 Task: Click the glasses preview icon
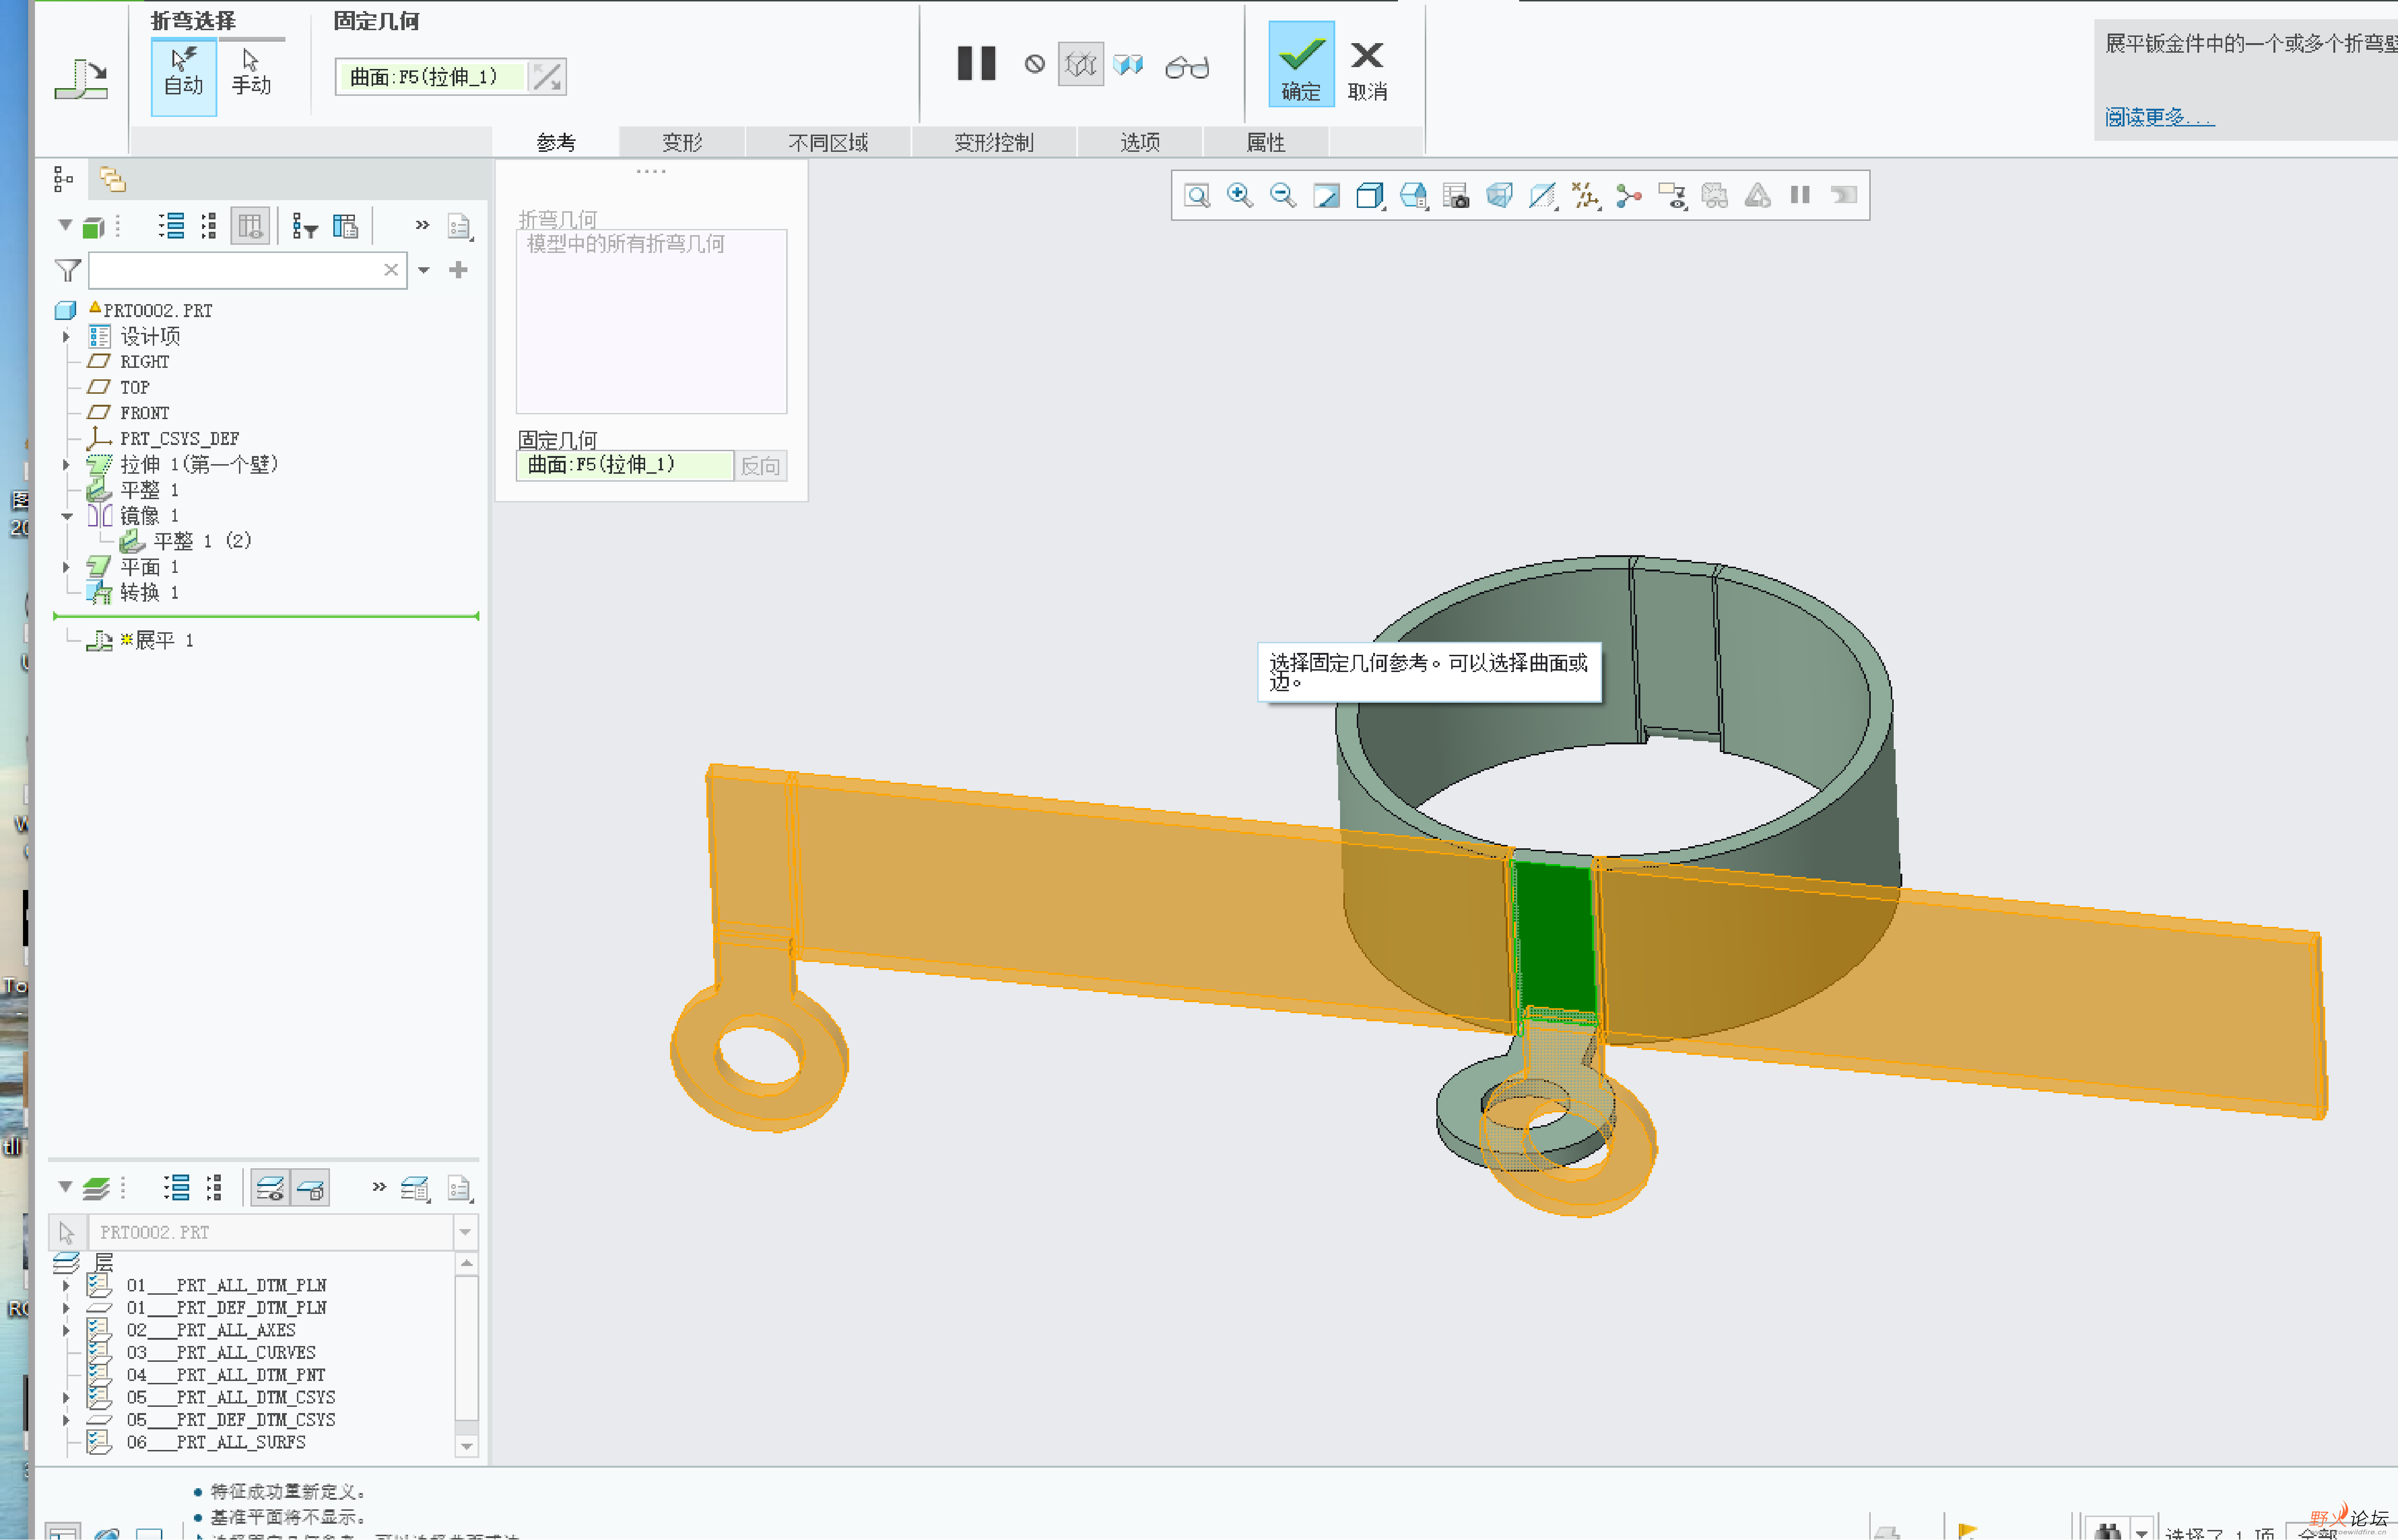[x=1186, y=67]
